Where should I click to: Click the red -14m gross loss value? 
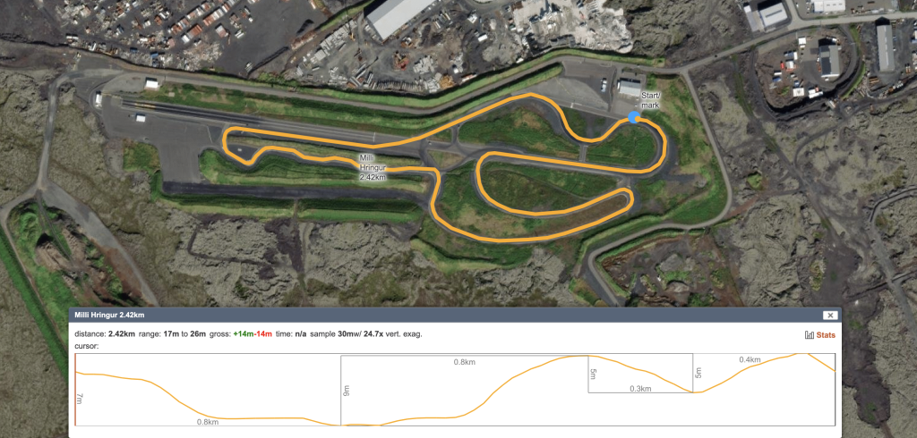[x=264, y=334]
